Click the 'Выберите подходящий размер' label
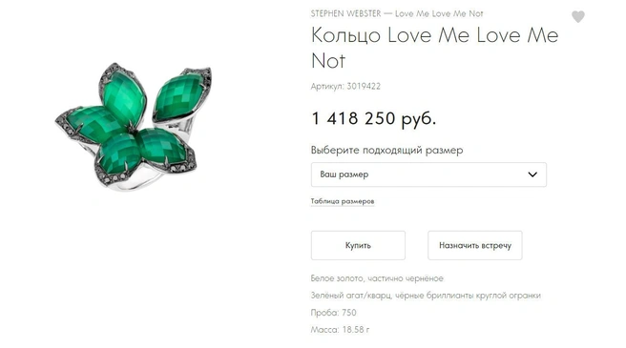 (x=386, y=151)
